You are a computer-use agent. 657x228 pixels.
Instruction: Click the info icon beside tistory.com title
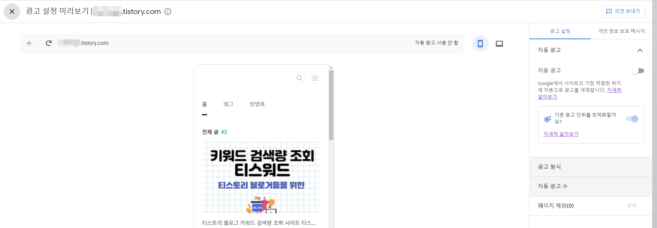pyautogui.click(x=168, y=12)
